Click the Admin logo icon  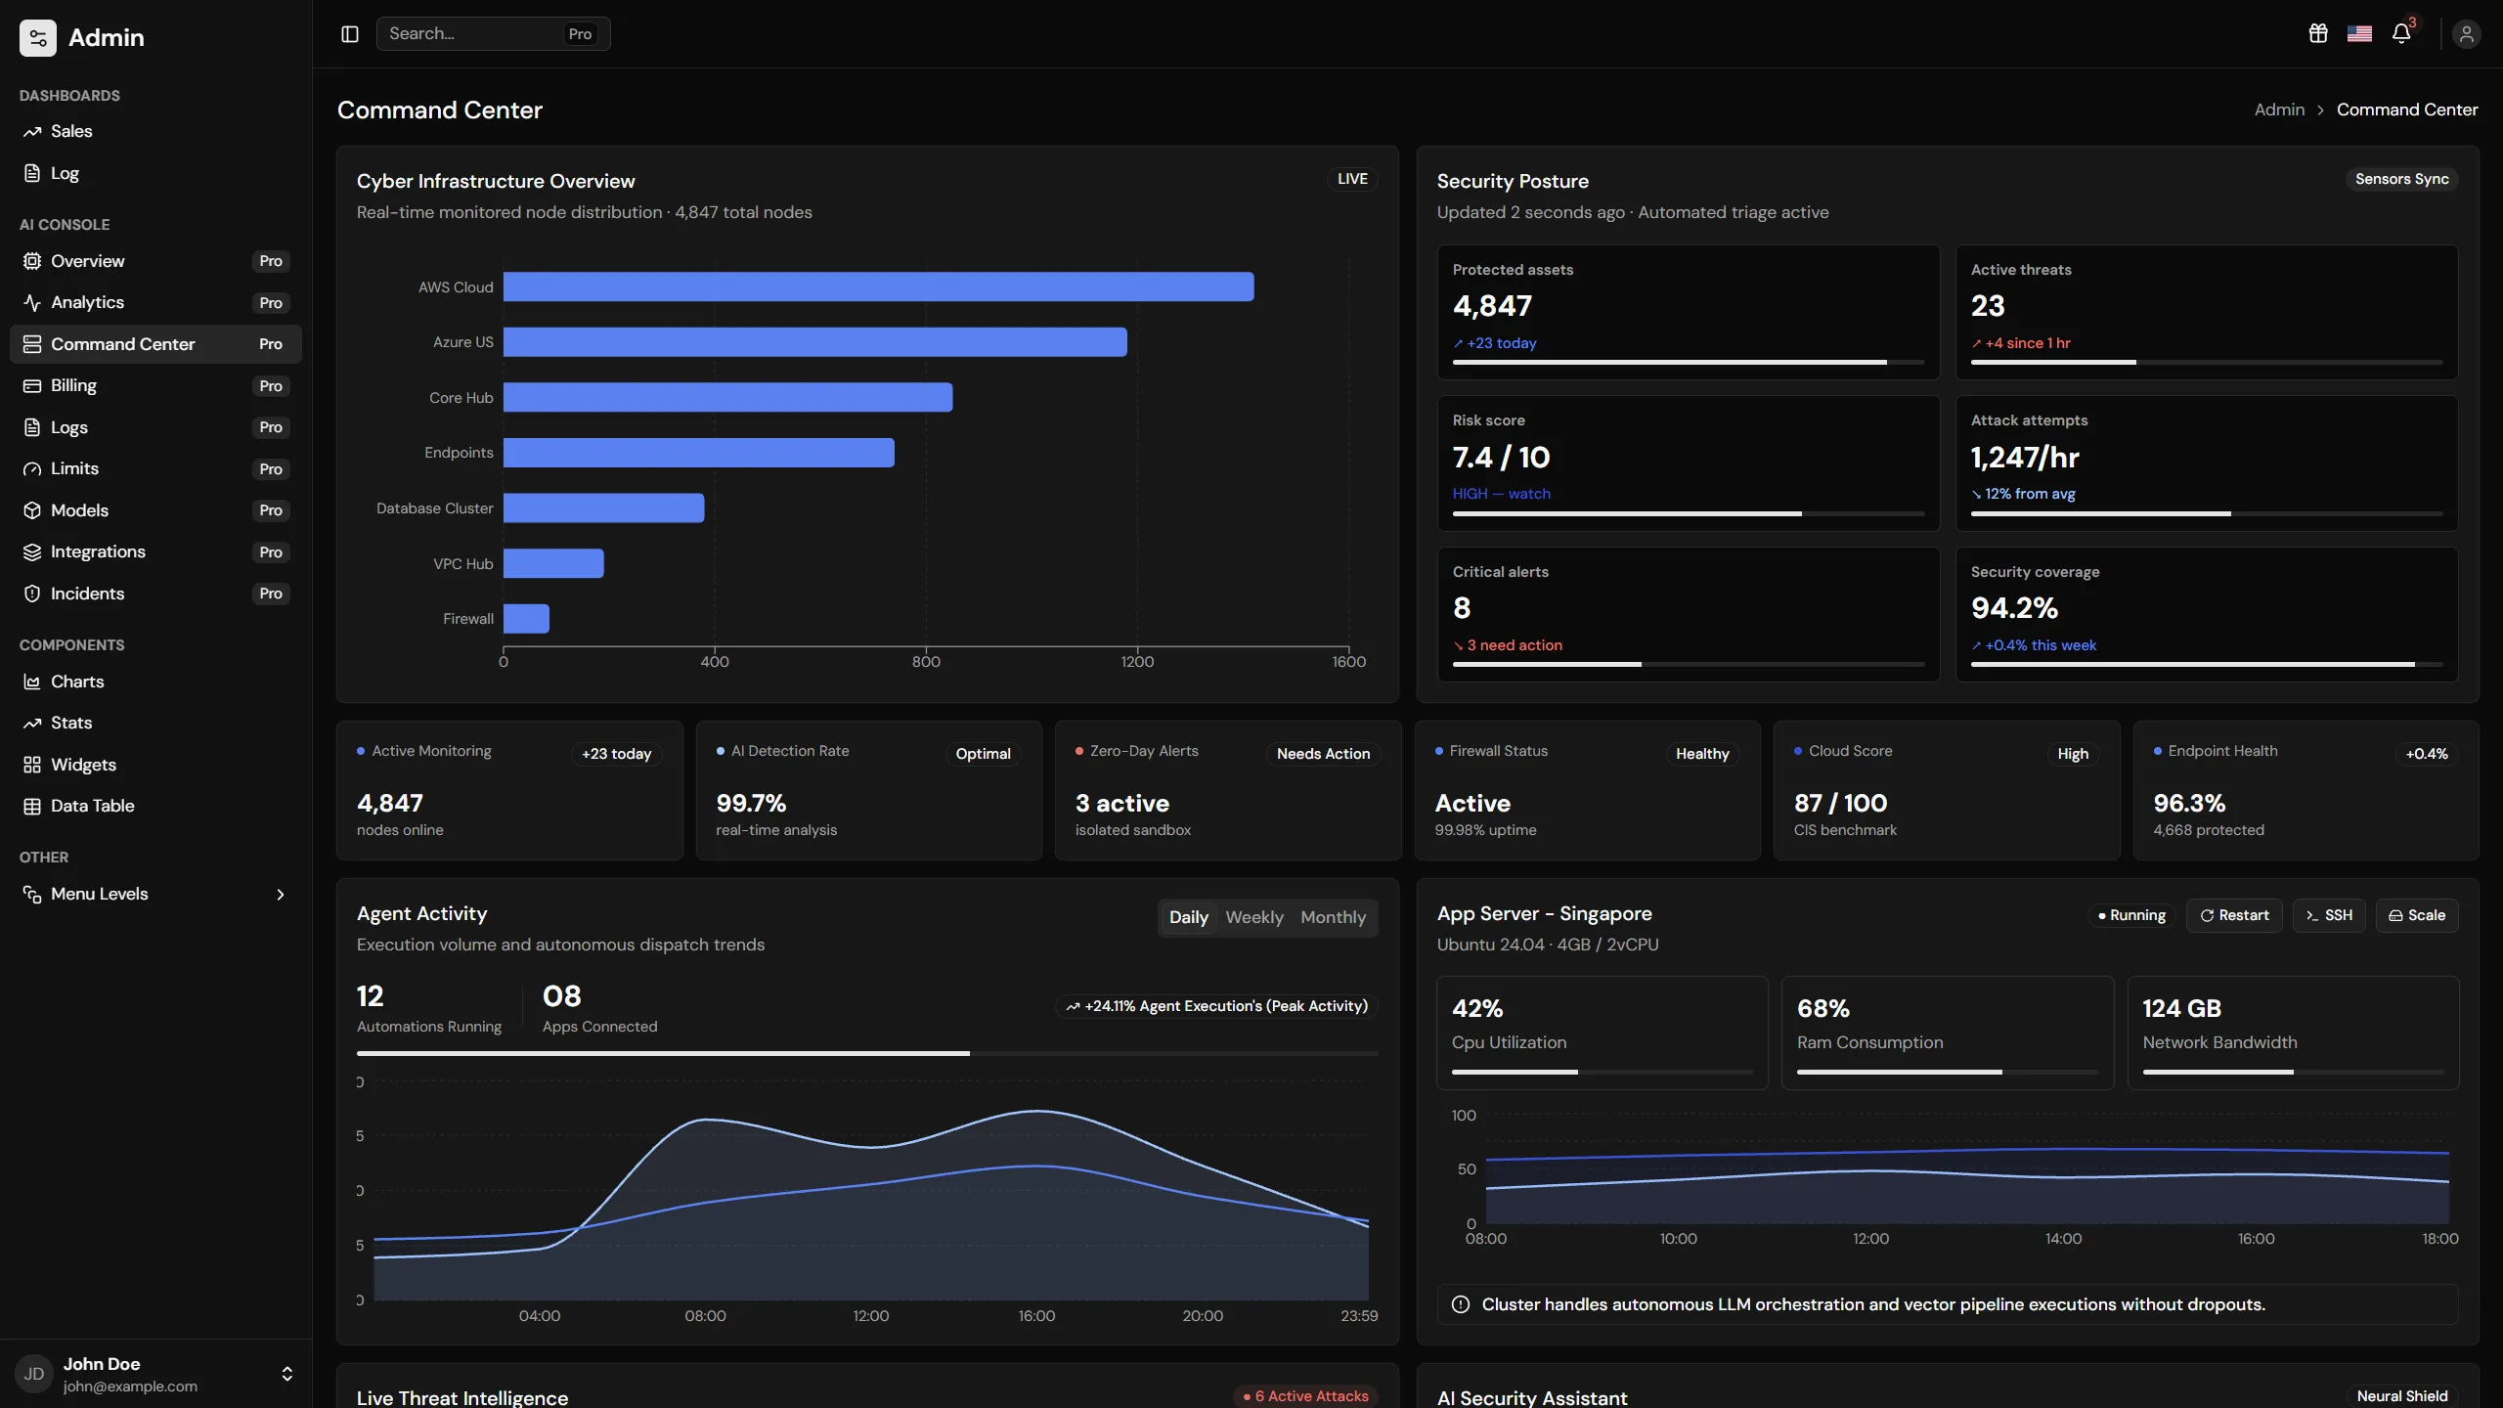(x=38, y=38)
